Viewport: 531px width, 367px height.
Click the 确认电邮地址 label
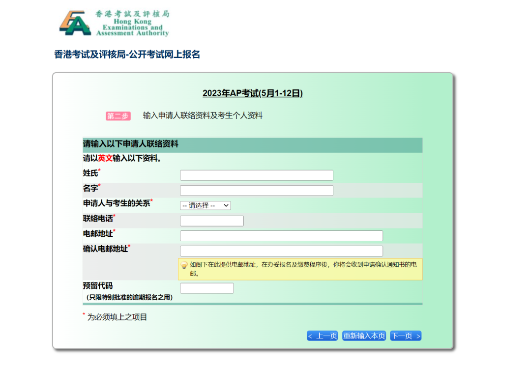[105, 249]
